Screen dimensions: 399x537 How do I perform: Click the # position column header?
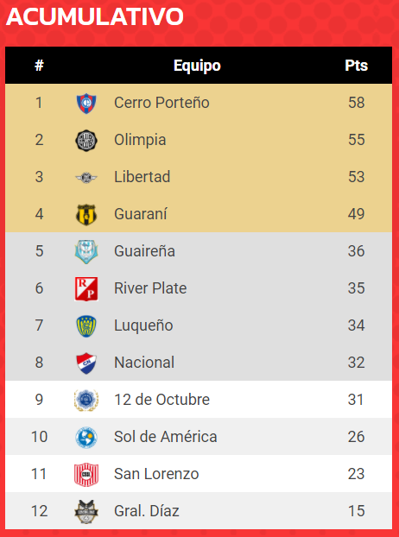coord(40,65)
